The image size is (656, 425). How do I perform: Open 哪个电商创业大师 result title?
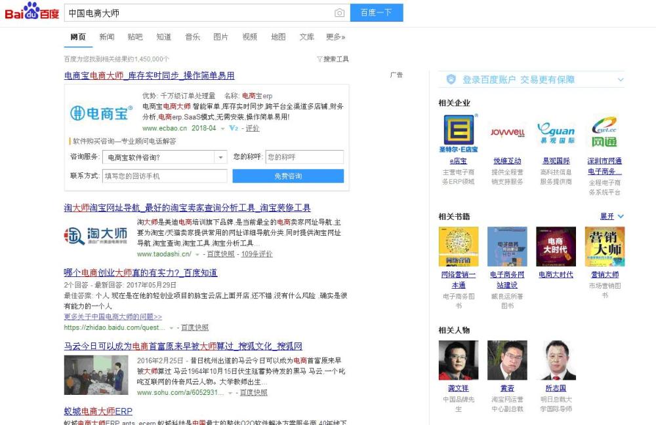coord(140,272)
